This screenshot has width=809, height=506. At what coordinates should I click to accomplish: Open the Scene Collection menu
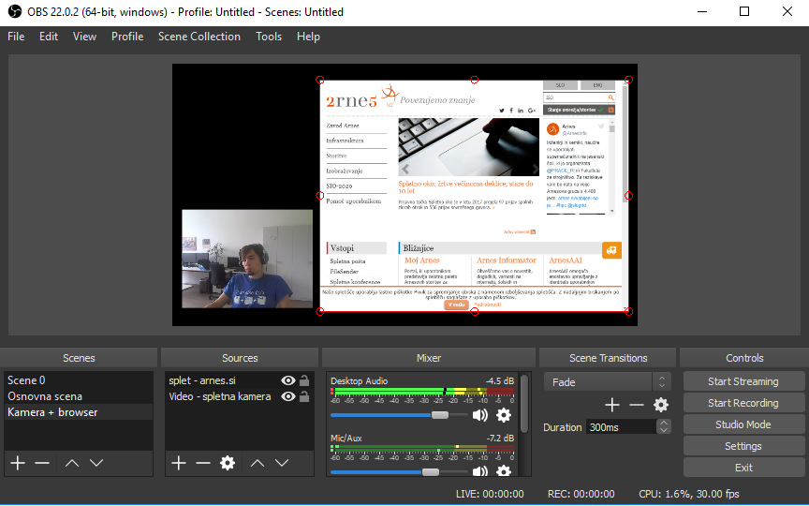pos(199,37)
